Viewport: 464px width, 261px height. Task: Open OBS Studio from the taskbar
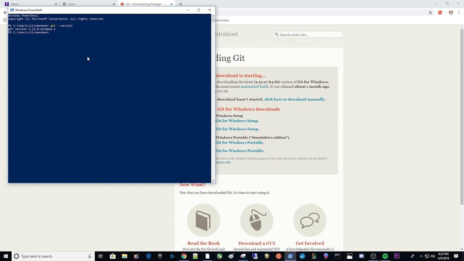(x=373, y=256)
